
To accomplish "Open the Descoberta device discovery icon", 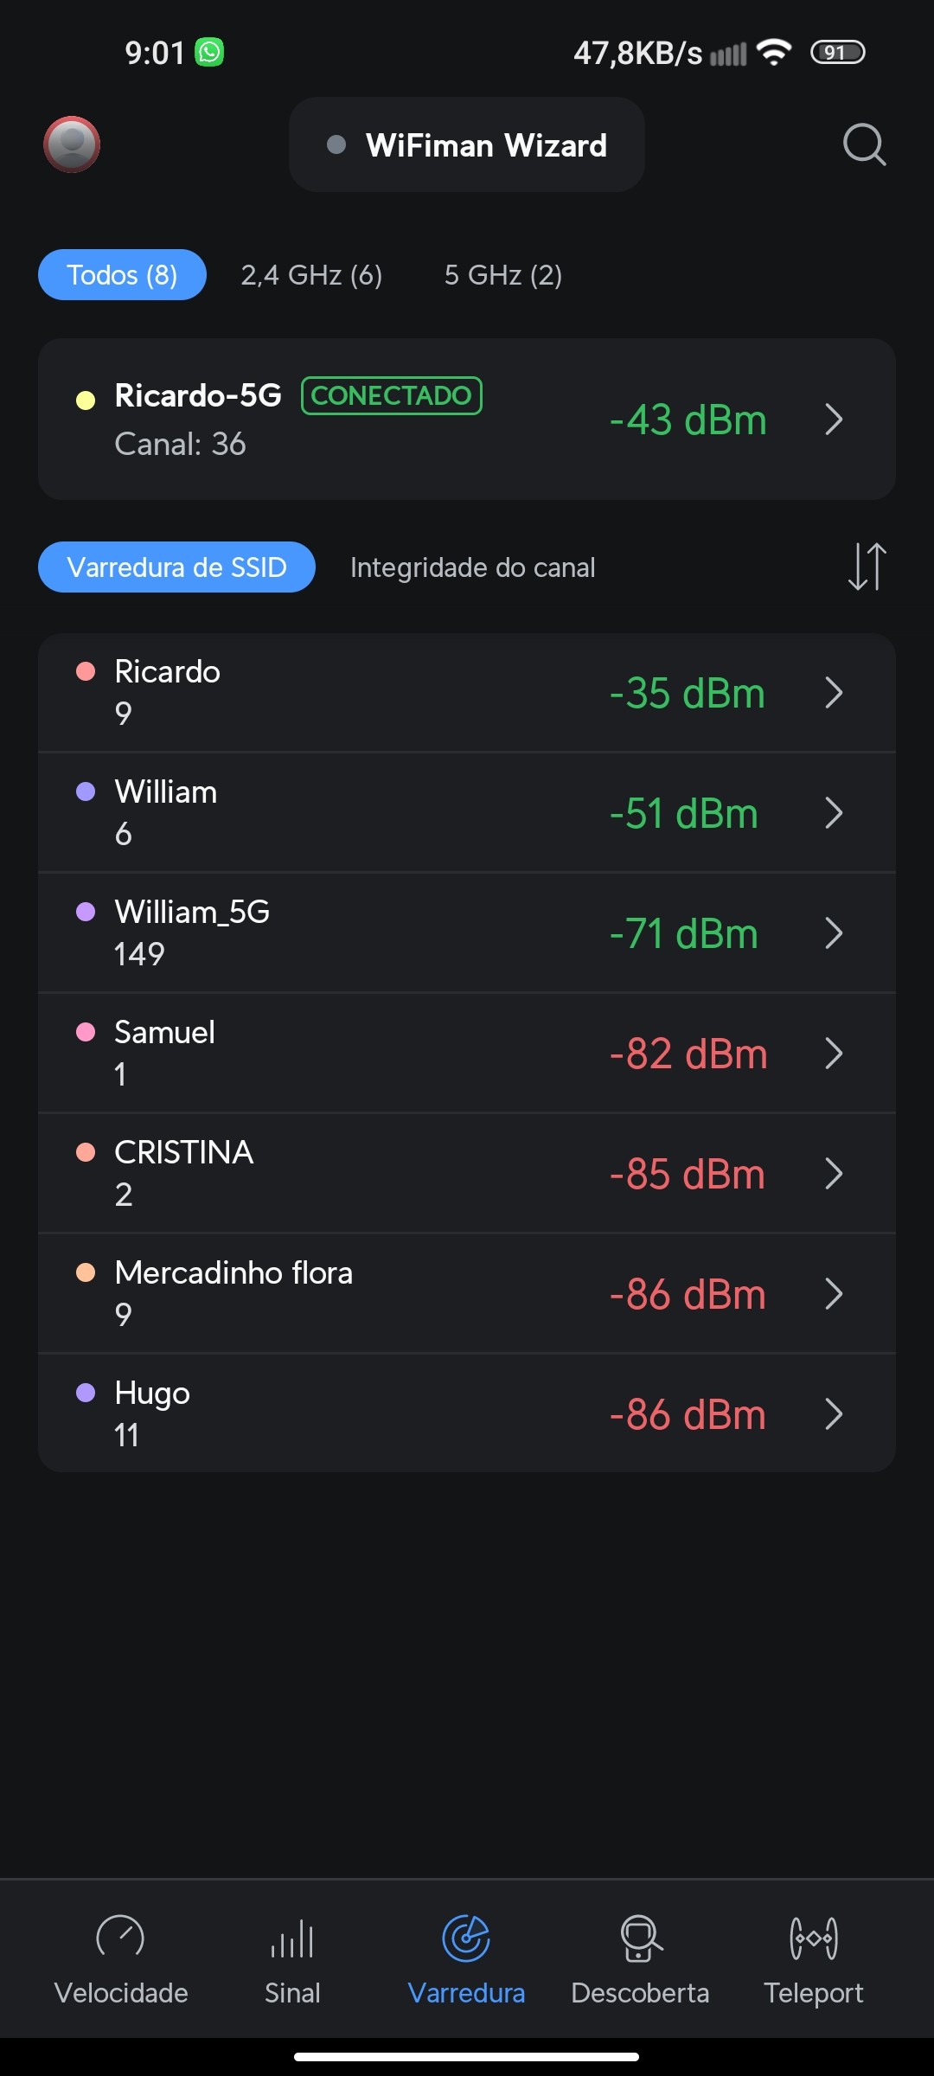I will click(x=640, y=1938).
